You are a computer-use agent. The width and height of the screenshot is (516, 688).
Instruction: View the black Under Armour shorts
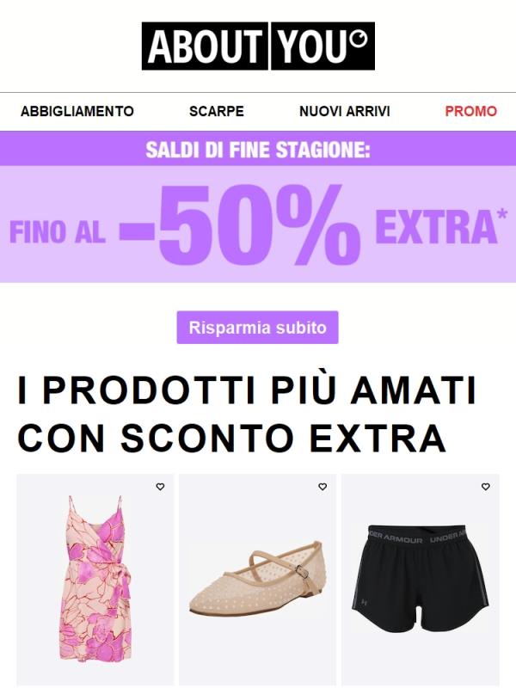421,579
